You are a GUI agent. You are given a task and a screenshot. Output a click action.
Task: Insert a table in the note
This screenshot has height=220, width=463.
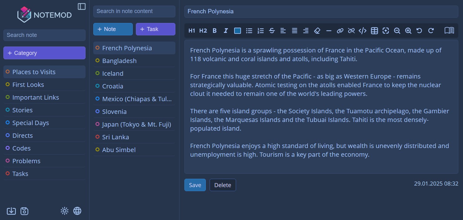point(374,30)
